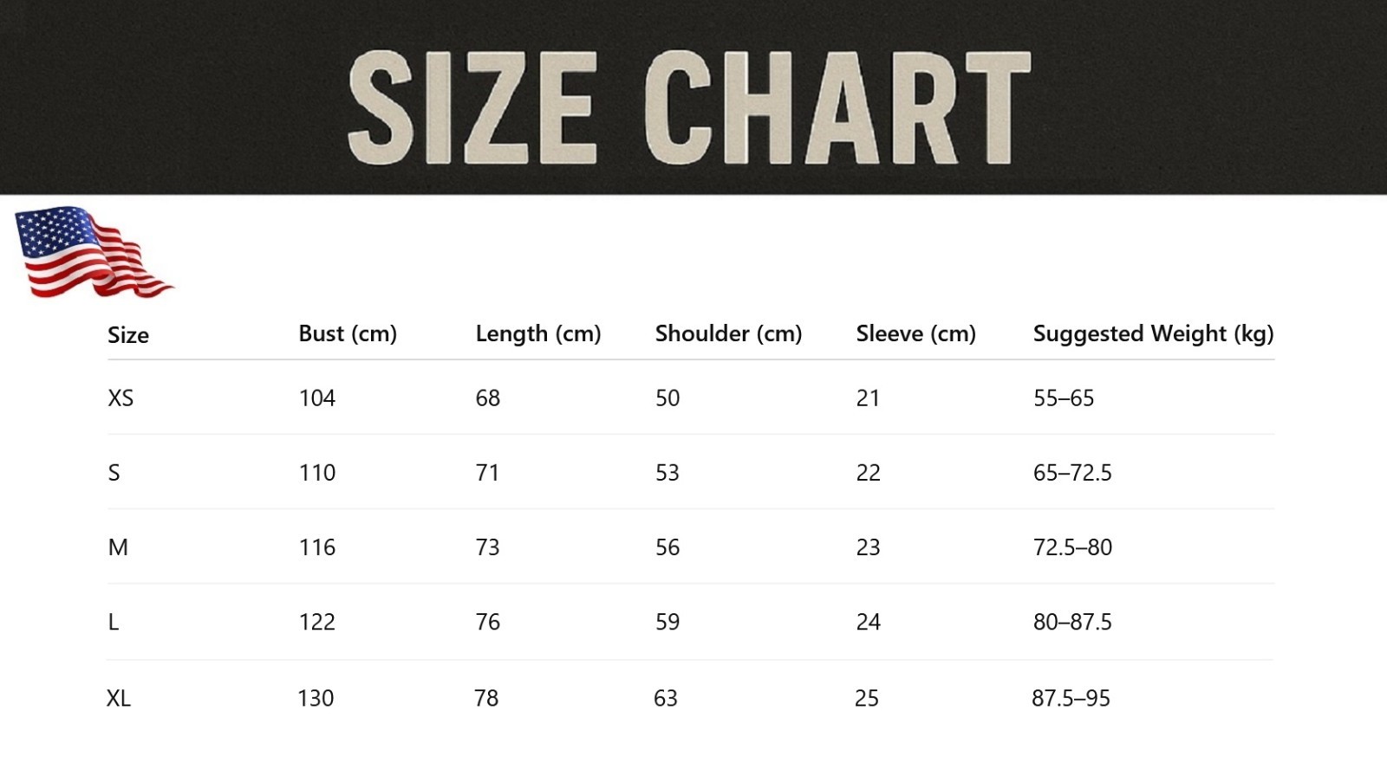Click the Suggested Weight (kg) header
The height and width of the screenshot is (763, 1387).
(x=1154, y=334)
